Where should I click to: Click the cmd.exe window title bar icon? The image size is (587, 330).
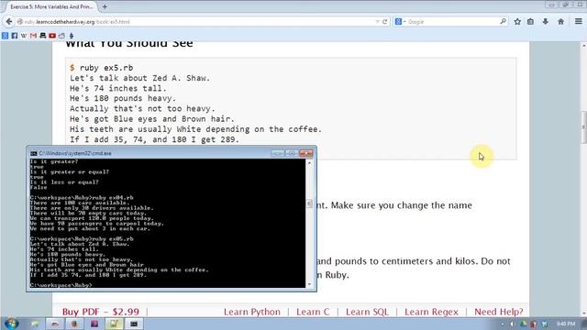[x=34, y=153]
